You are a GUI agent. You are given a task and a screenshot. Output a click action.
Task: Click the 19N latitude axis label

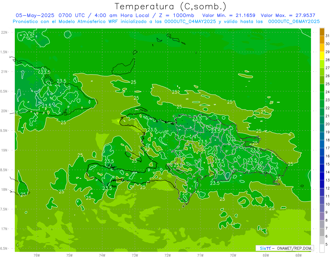(4, 150)
